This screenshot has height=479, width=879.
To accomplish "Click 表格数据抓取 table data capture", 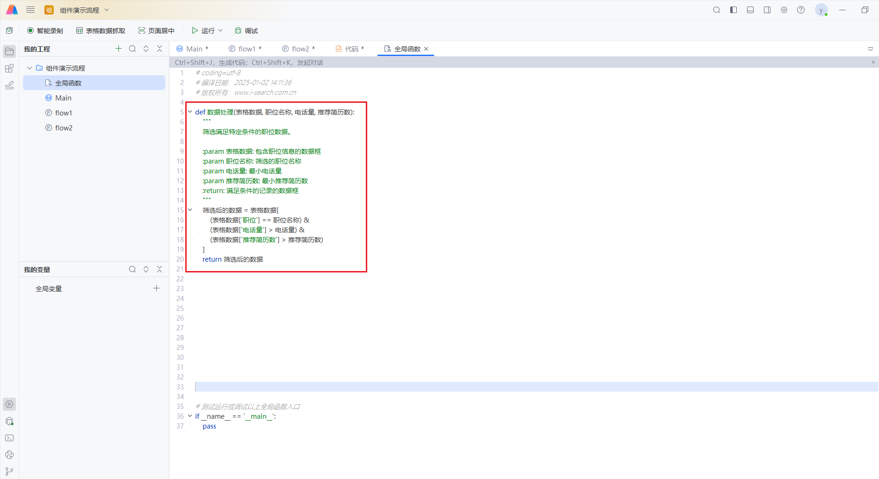I will (x=101, y=30).
